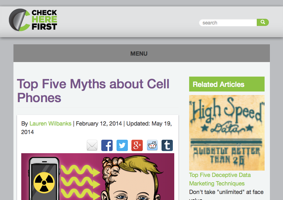Click the February 12, 2014 publish date
Screen dimensions: 283x200
point(99,124)
